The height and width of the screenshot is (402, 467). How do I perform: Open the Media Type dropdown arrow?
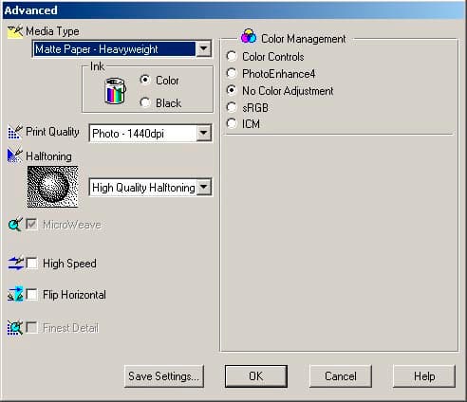pos(203,48)
